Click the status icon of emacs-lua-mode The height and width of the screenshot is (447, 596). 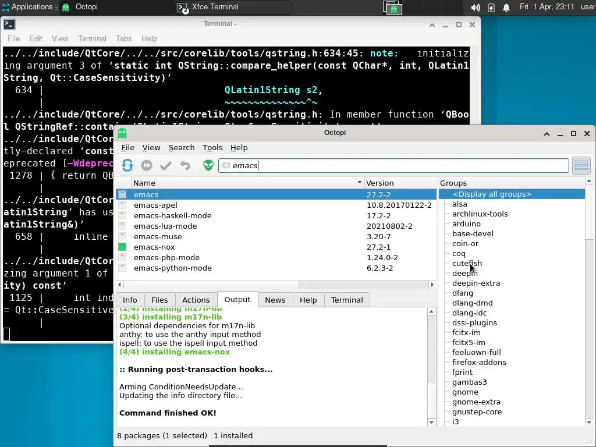click(x=122, y=226)
